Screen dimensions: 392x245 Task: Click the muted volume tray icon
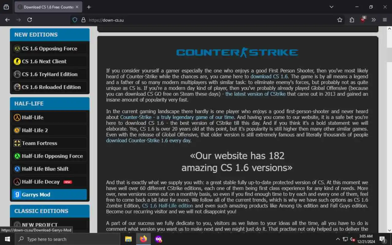[352, 239]
